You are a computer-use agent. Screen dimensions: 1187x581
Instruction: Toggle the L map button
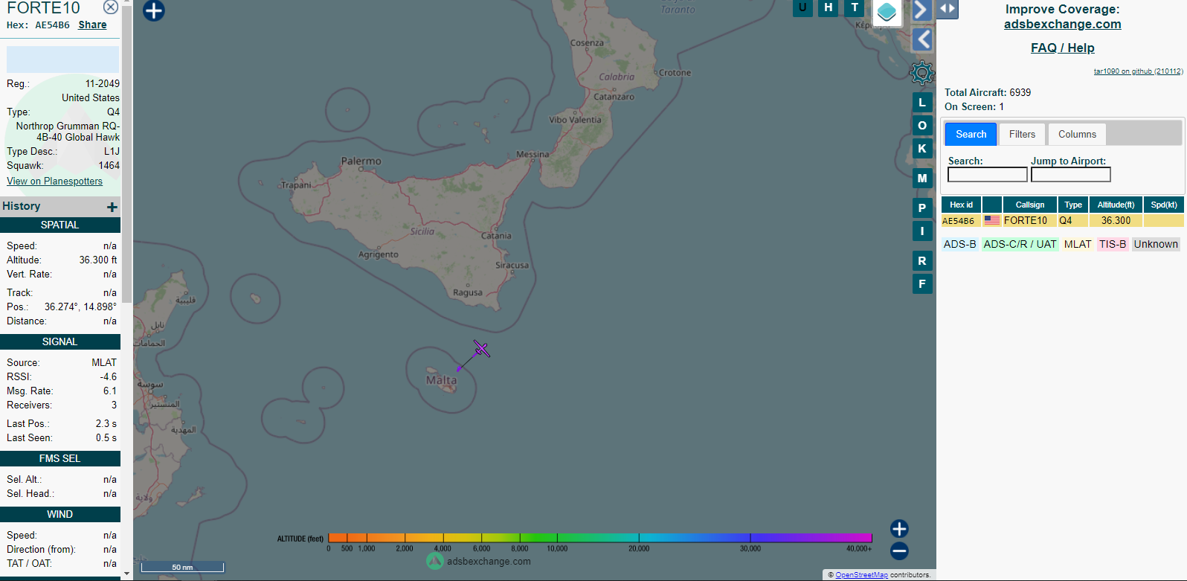[922, 103]
